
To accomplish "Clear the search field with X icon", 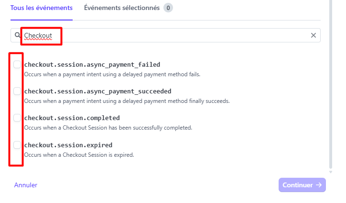I will tap(314, 35).
